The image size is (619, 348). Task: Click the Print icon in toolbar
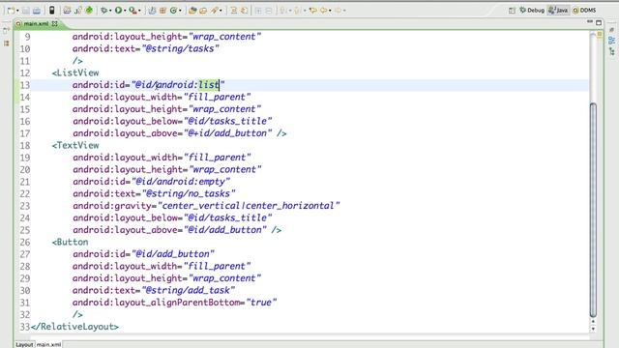tap(37, 11)
